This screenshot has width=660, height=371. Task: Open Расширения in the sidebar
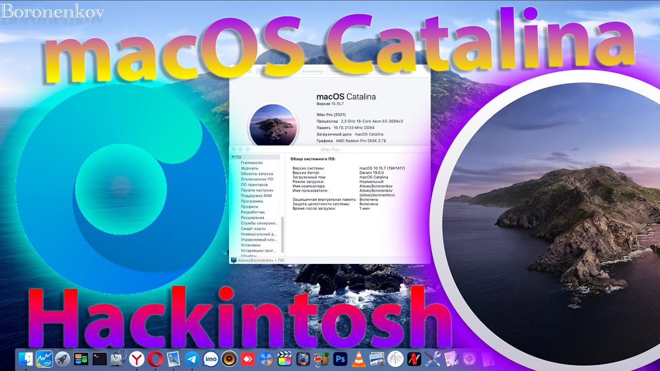pyautogui.click(x=253, y=218)
